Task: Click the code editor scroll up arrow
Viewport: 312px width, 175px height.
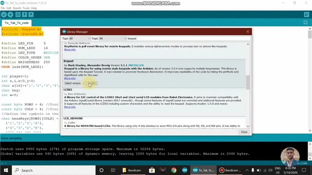Action: click(x=310, y=29)
